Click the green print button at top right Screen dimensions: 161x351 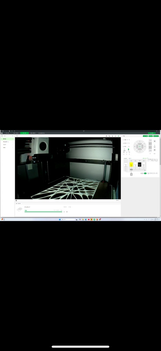[x=152, y=133]
